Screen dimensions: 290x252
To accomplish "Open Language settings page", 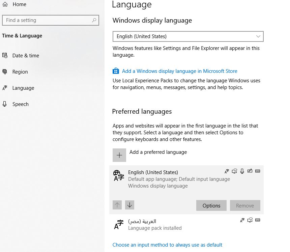I will [x=23, y=88].
